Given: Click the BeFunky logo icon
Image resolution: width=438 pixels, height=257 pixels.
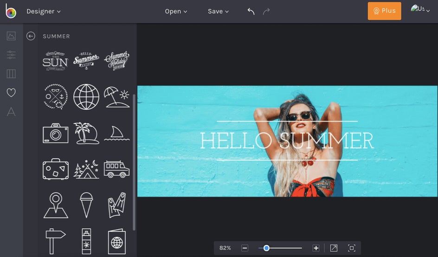Looking at the screenshot, I should (x=11, y=11).
